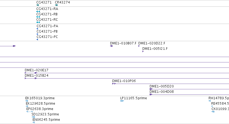Click the CK01099 EST glyph
229x124 pixels.
(213, 112)
